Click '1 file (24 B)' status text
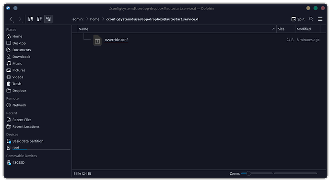331x182 pixels. [x=82, y=173]
